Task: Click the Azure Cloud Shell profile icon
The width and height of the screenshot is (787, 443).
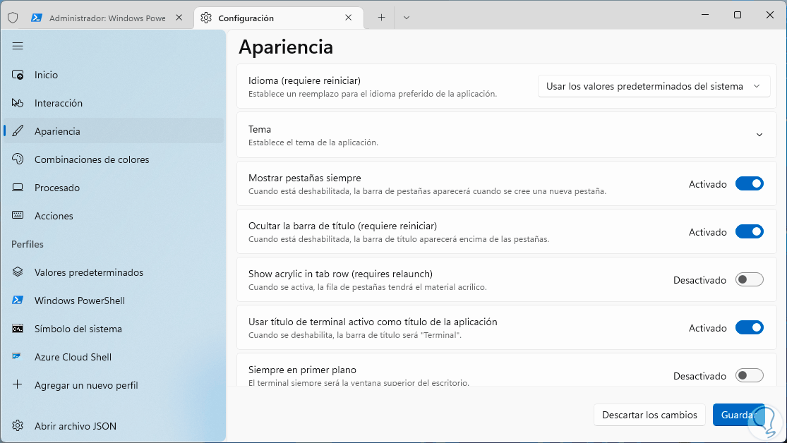Action: (x=18, y=357)
